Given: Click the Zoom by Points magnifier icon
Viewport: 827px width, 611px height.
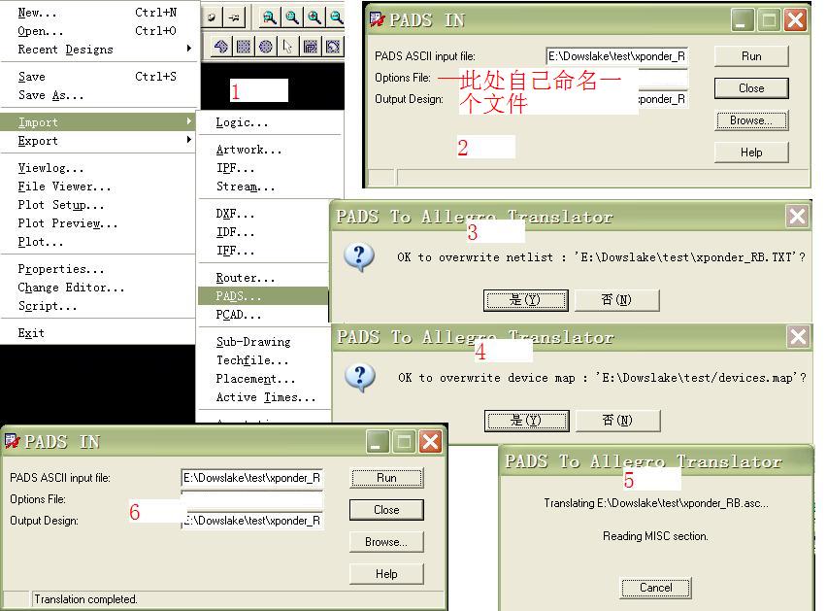Looking at the screenshot, I should coord(270,17).
